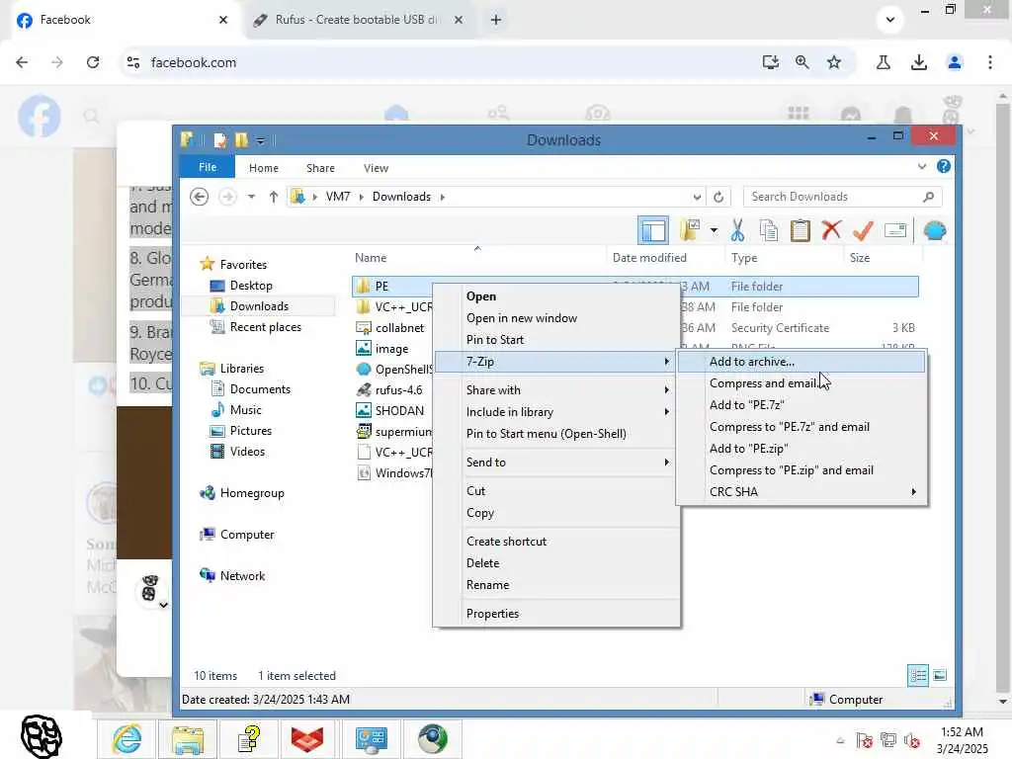Open Properties from the context menu
This screenshot has width=1012, height=759.
(x=556, y=614)
